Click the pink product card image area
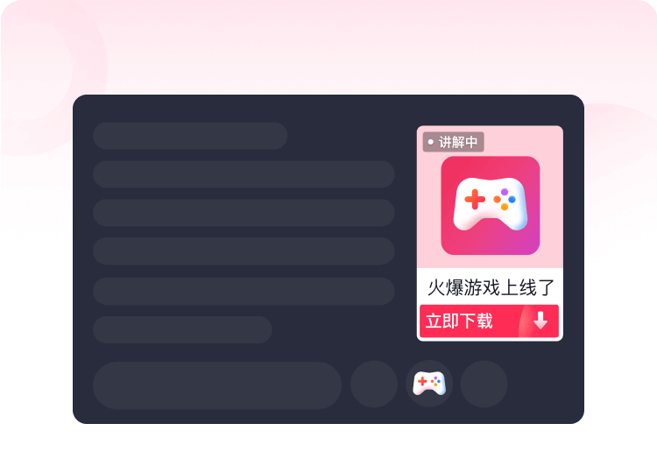The image size is (657, 459). pos(490,197)
